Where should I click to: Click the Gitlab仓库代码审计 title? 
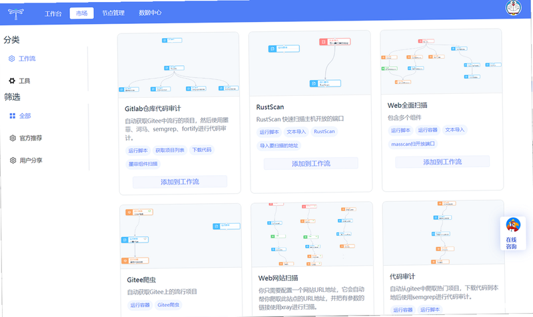153,109
